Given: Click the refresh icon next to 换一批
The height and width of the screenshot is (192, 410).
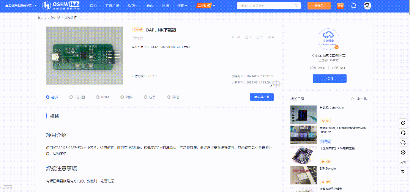Looking at the screenshot, I should pyautogui.click(x=353, y=99).
